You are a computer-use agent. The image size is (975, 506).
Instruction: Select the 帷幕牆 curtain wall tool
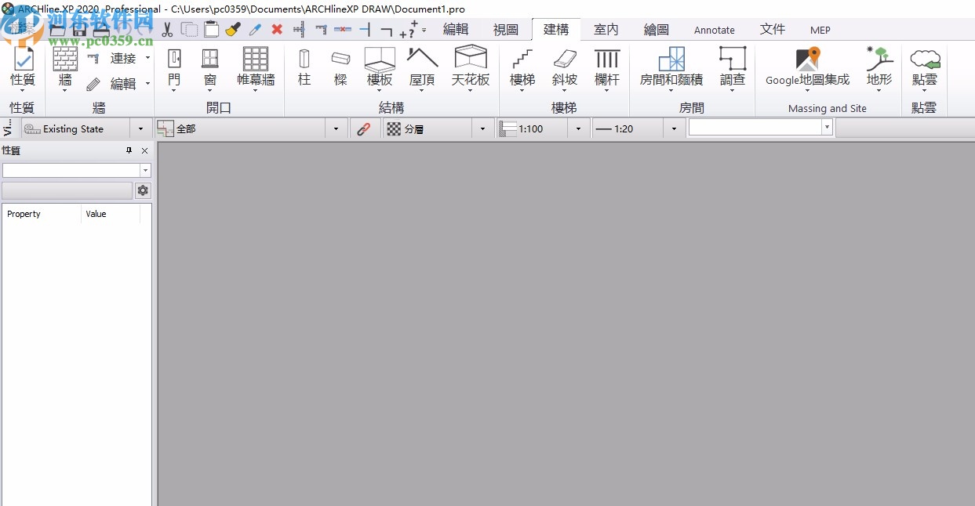[x=256, y=67]
